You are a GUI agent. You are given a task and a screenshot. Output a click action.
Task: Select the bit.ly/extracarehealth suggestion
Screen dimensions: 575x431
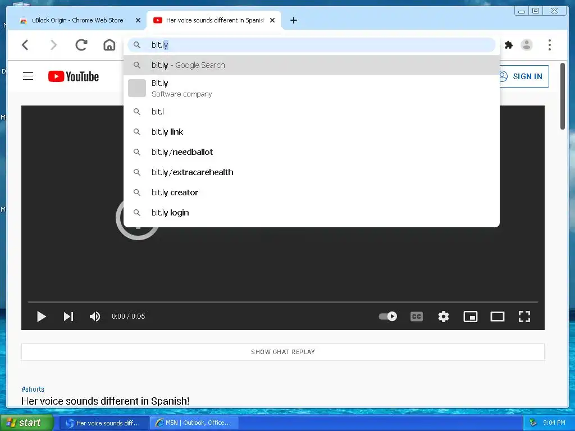(311, 172)
